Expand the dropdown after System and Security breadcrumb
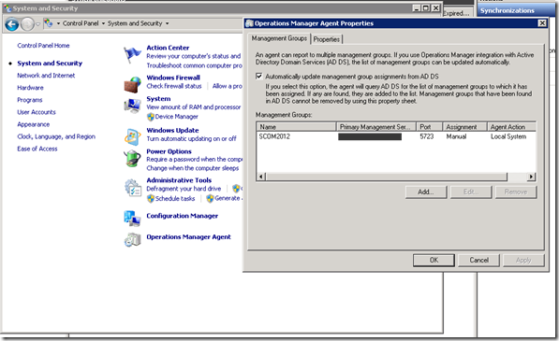Screen dimensions: 559x341 [167, 23]
